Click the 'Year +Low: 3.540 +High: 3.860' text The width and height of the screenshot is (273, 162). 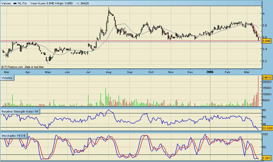click(x=51, y=3)
